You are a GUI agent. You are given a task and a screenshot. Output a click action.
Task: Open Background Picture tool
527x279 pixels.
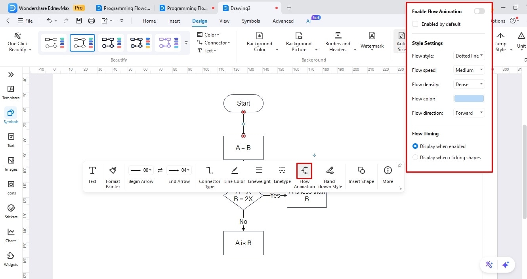point(299,42)
